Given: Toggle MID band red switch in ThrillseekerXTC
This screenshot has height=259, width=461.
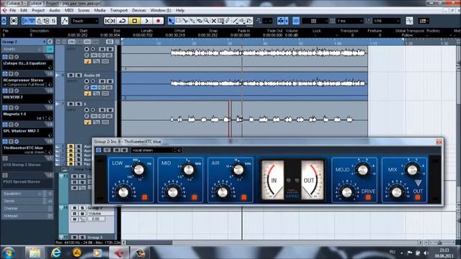Looking at the screenshot, I should (194, 197).
